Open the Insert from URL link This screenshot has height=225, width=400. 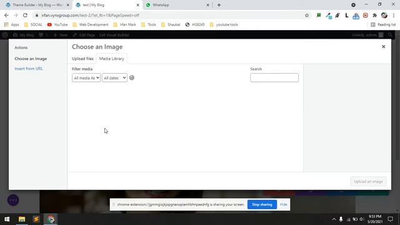coord(29,69)
